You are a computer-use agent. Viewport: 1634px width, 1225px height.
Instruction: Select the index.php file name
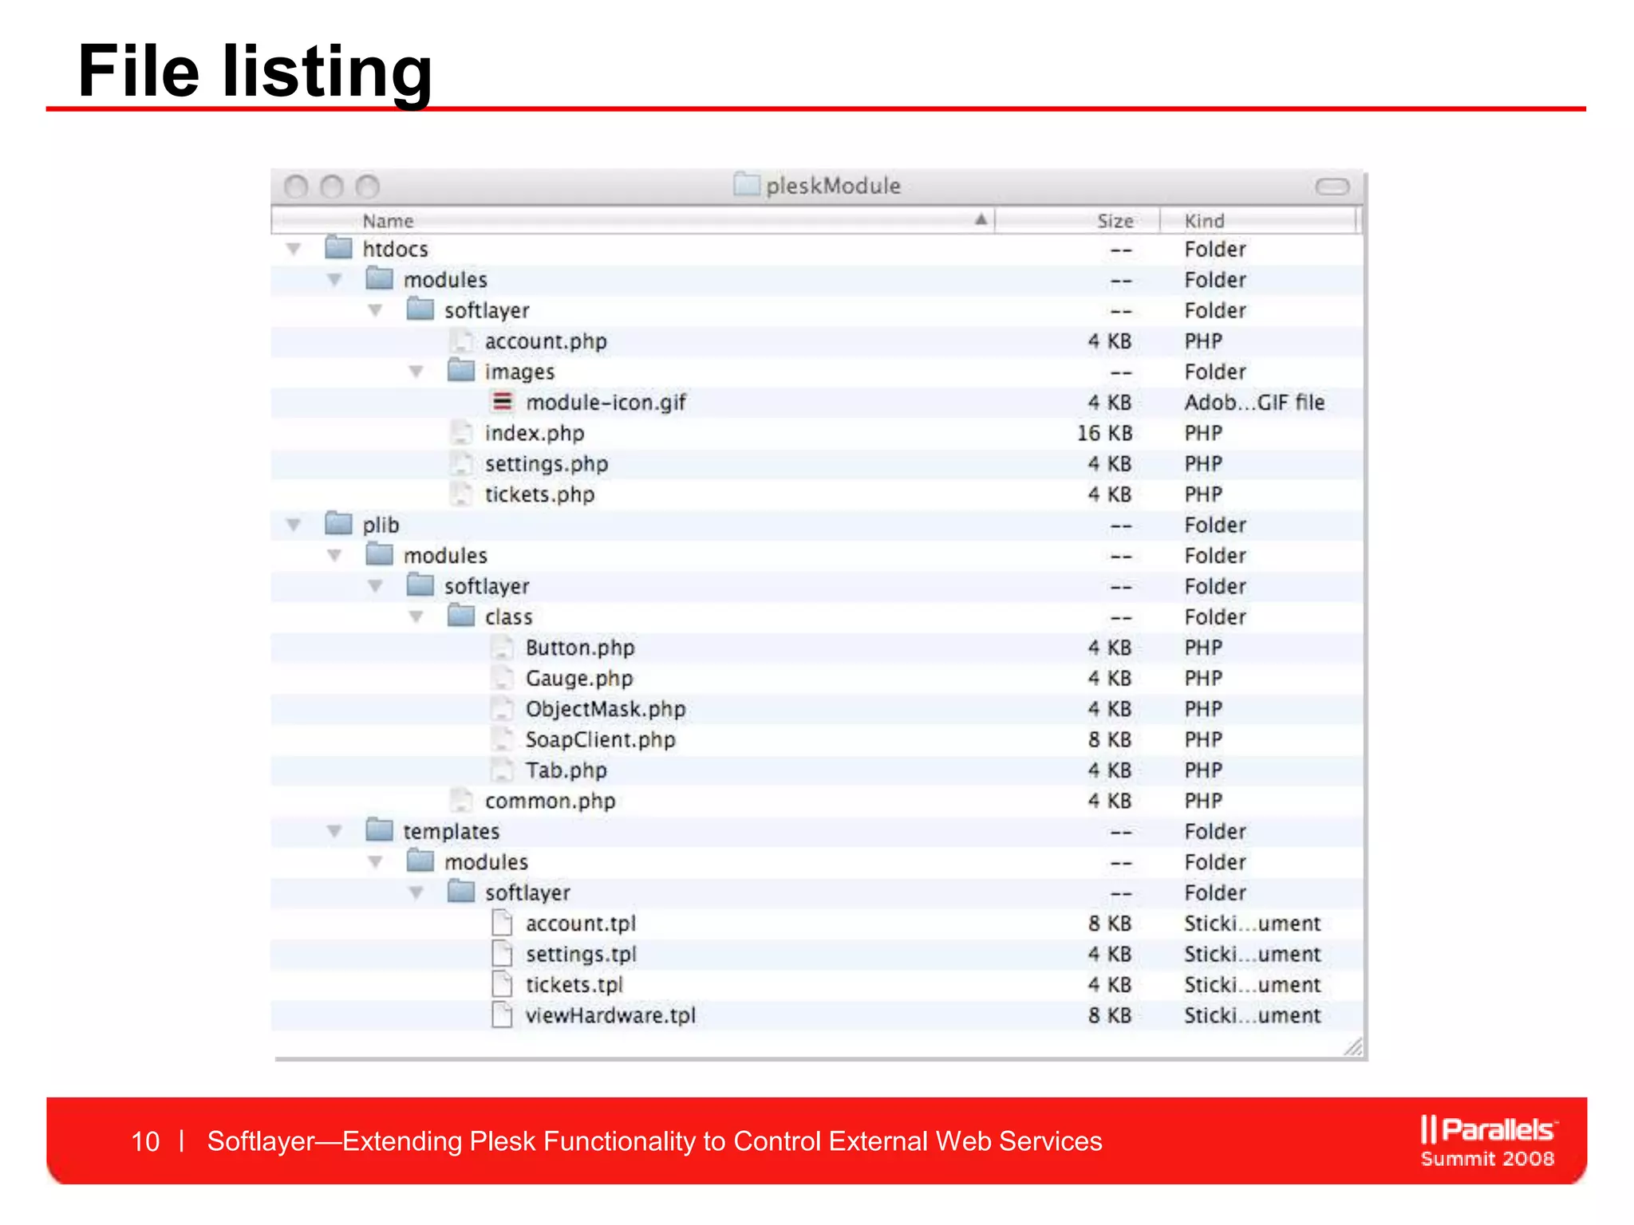point(535,433)
